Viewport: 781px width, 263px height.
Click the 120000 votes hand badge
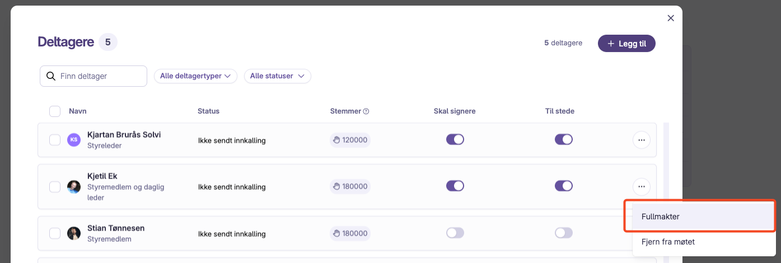pos(350,140)
